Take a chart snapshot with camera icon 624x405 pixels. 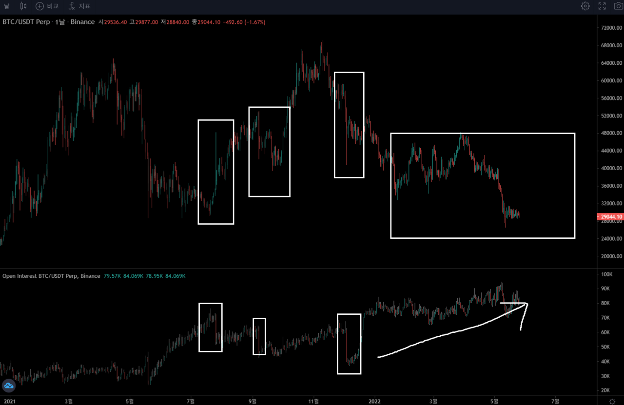coord(618,6)
